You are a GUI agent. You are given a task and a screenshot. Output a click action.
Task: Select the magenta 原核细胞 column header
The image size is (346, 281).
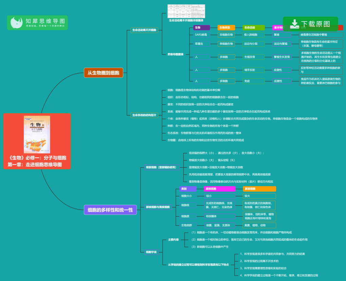tap(219, 189)
